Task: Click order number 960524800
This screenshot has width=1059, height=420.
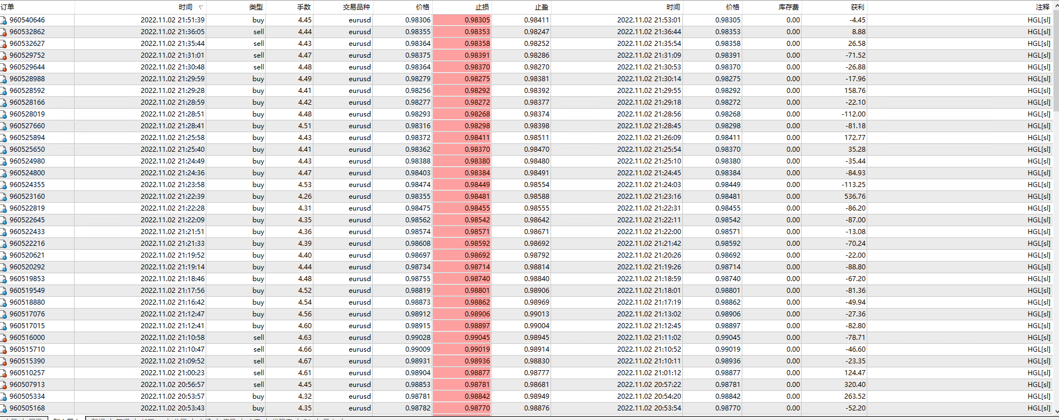Action: (27, 173)
